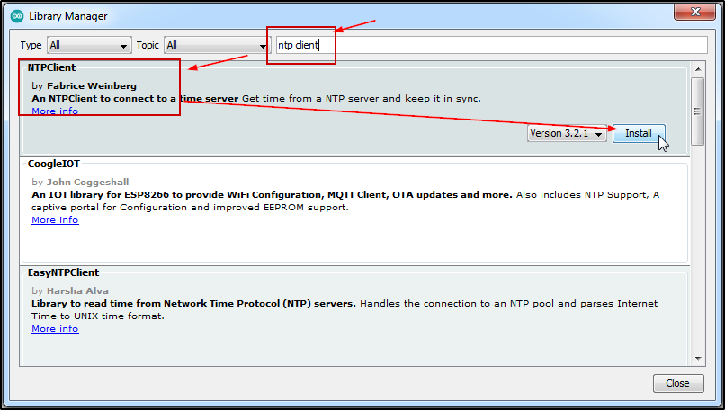Click More info link under EasyNTPClient
The height and width of the screenshot is (410, 725).
click(x=55, y=328)
